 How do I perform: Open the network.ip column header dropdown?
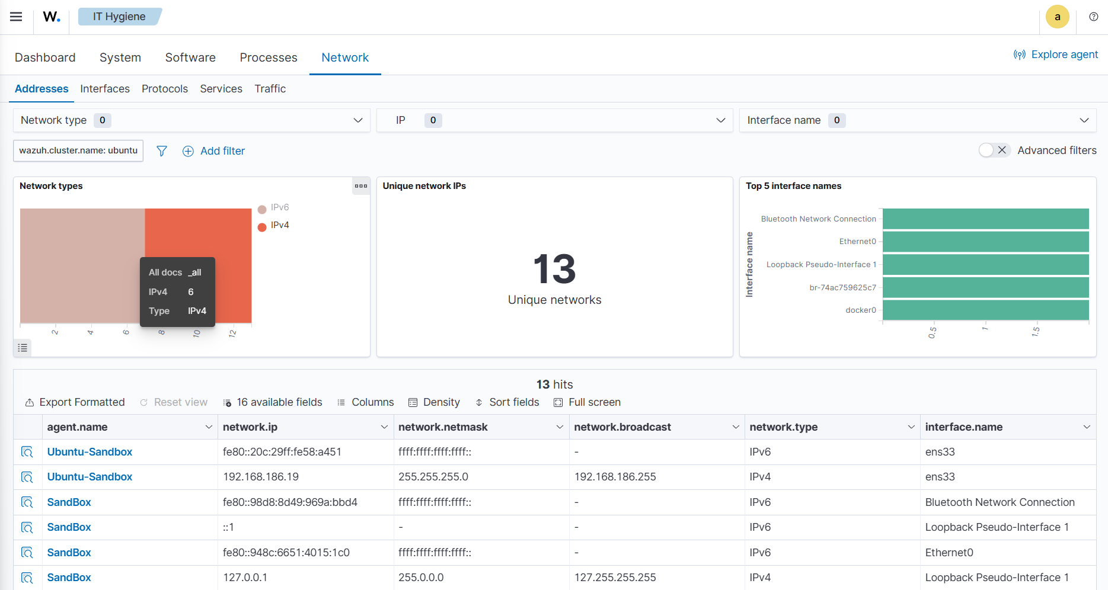pos(384,427)
